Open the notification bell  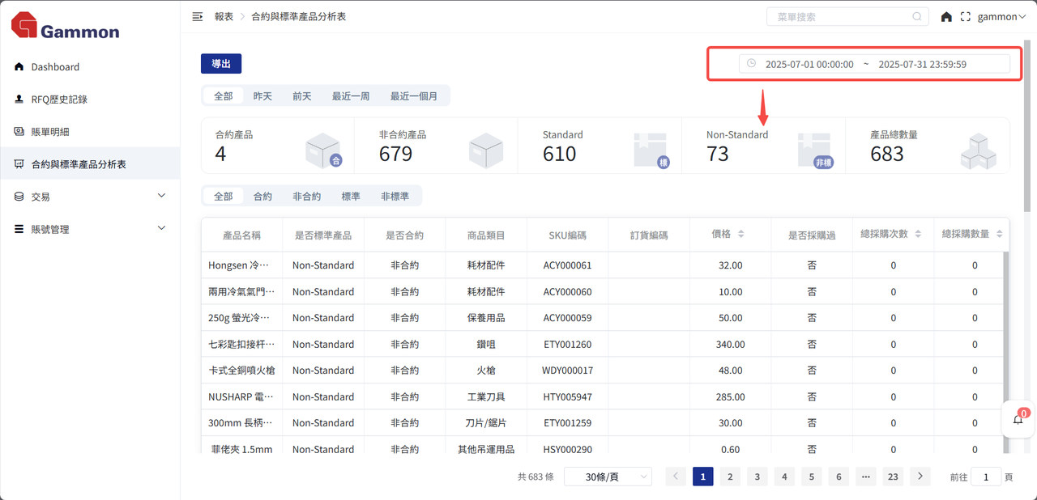coord(1018,419)
